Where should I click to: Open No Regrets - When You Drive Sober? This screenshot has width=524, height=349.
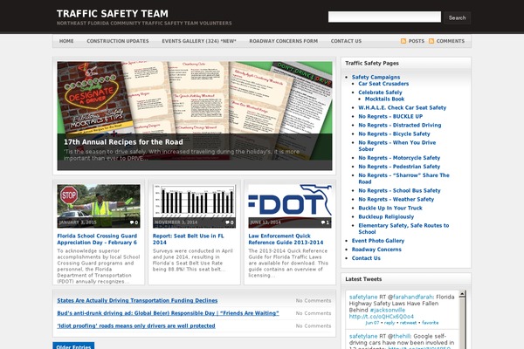397,146
